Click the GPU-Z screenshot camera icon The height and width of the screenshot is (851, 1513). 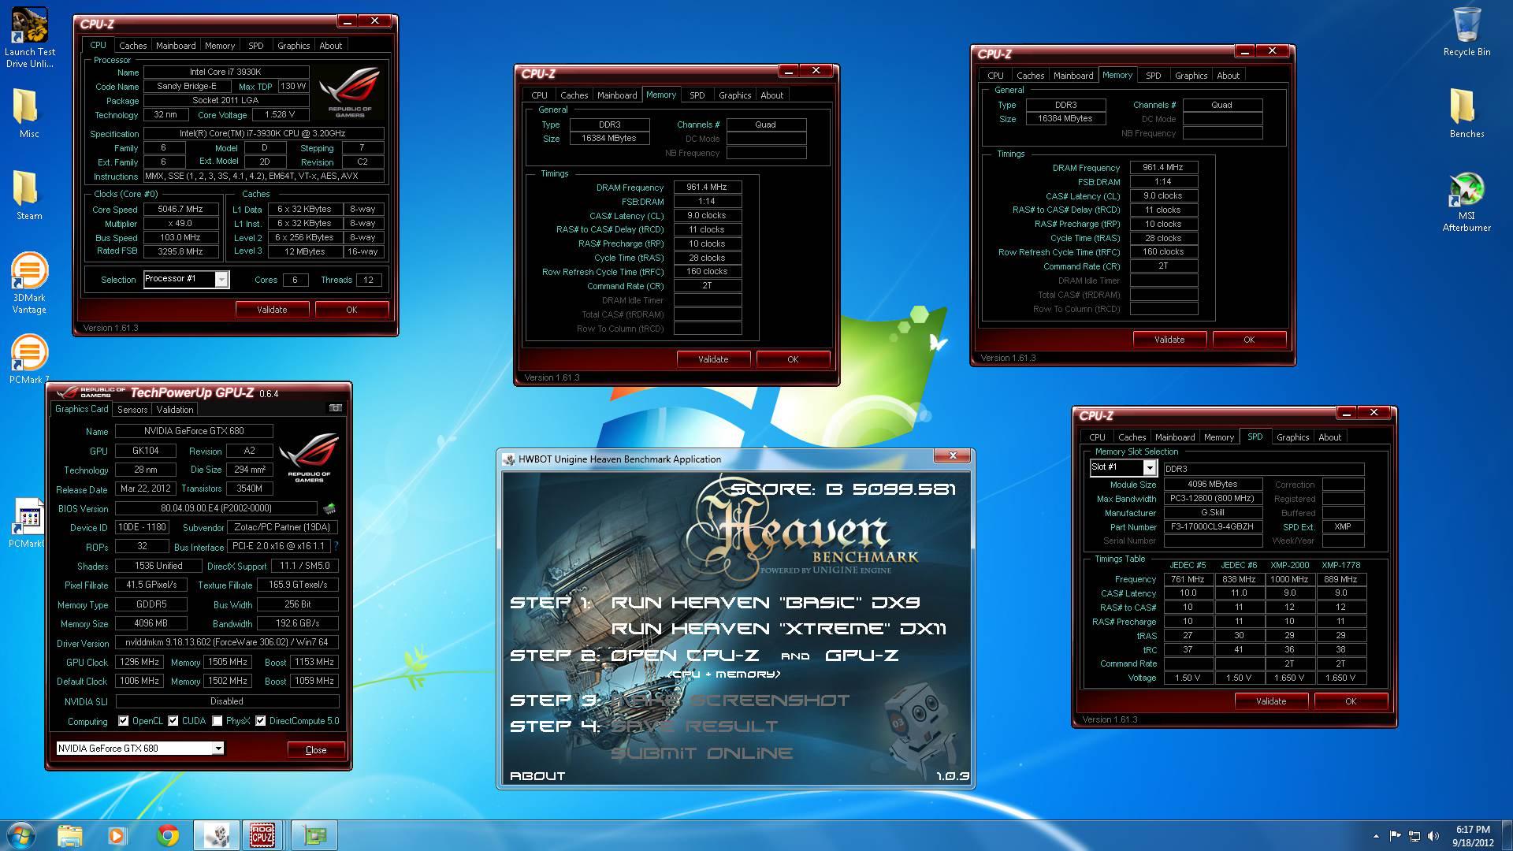tap(336, 408)
